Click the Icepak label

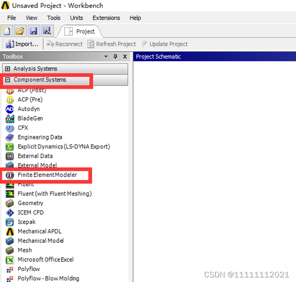point(27,222)
